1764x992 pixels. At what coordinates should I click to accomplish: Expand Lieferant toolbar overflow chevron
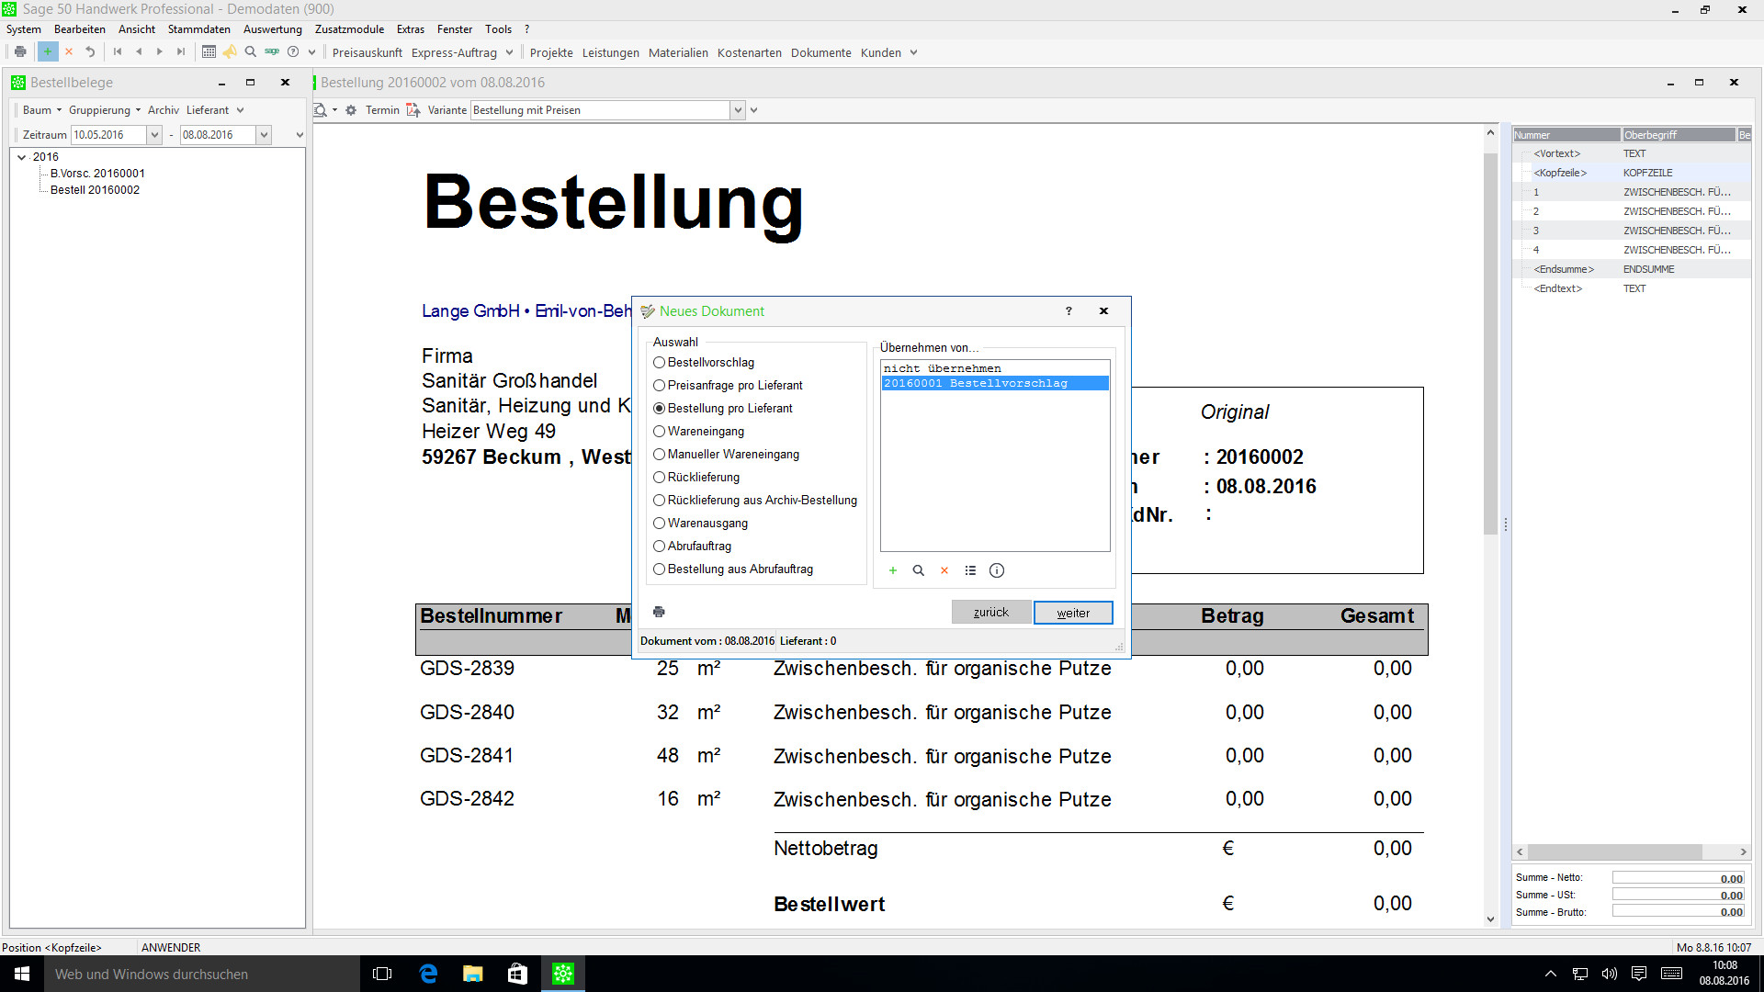pos(241,110)
